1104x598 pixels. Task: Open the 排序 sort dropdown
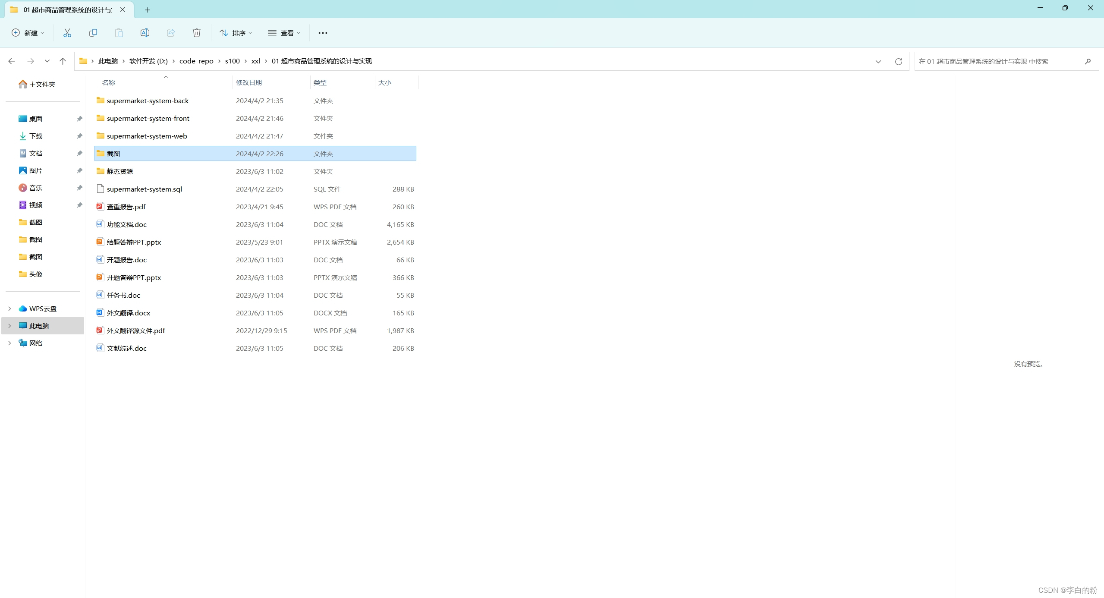[x=236, y=33]
